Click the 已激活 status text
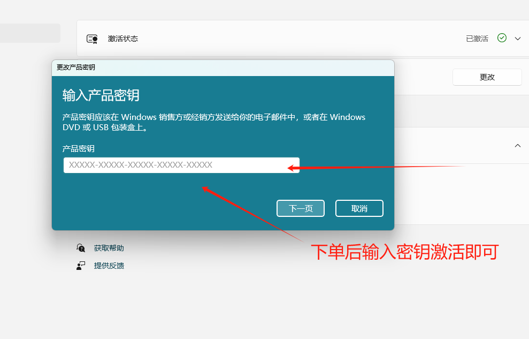This screenshot has height=339, width=529. pos(477,39)
